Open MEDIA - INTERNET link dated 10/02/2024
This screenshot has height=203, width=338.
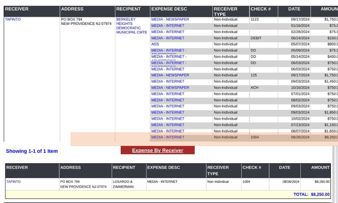[x=168, y=119]
